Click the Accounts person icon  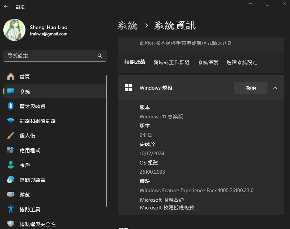pos(11,165)
